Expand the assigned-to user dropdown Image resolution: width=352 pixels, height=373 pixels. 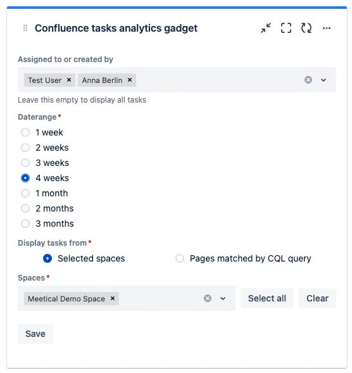[324, 80]
